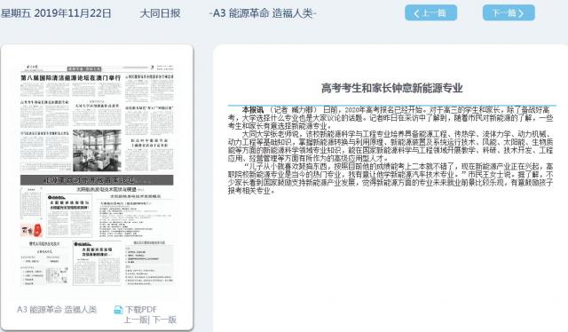Viewport: 568px width, 332px height.
Task: Click the photo in the newspaper page thumbnail
Action: pyautogui.click(x=97, y=150)
